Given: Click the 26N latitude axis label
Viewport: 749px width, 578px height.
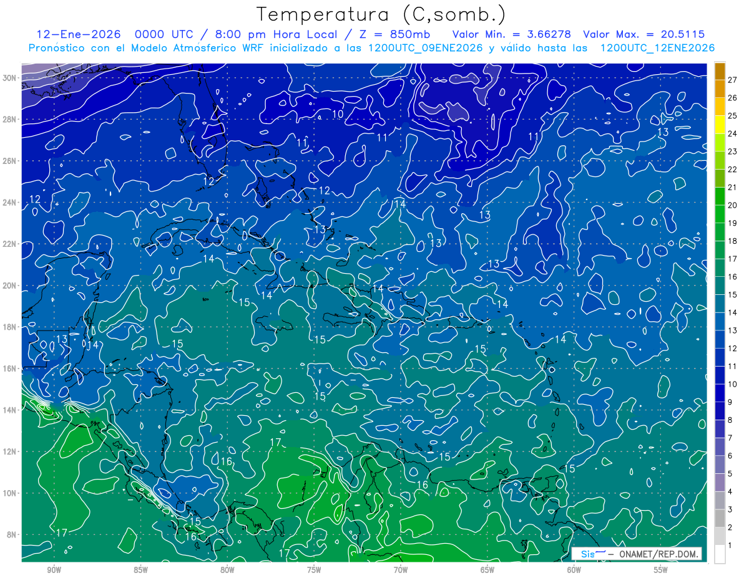Looking at the screenshot, I should tap(11, 160).
